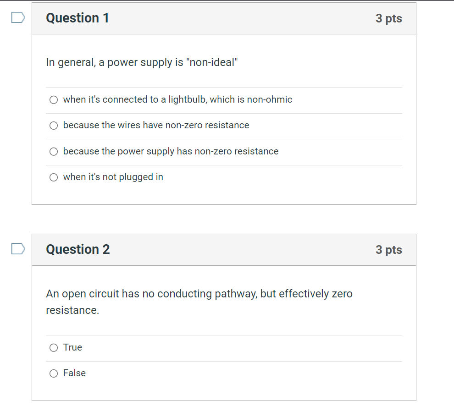This screenshot has height=406, width=454.
Task: Click the answer text mentioning lightbulb
Action: coord(177,99)
